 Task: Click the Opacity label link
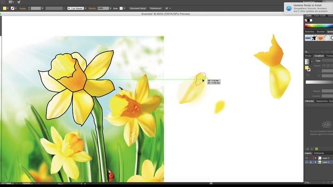click(x=92, y=8)
